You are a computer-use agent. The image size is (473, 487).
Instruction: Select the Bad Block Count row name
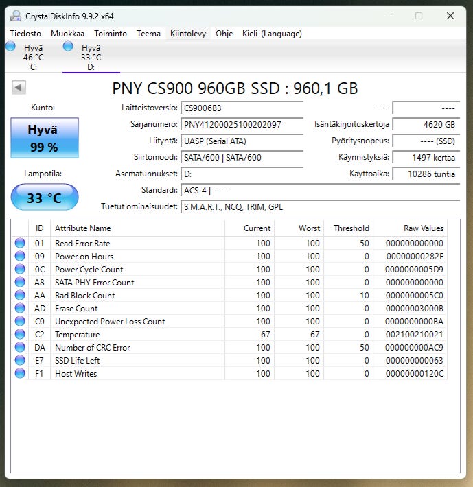(x=85, y=296)
